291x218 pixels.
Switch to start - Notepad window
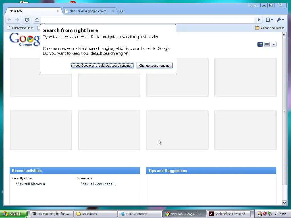[x=140, y=214]
